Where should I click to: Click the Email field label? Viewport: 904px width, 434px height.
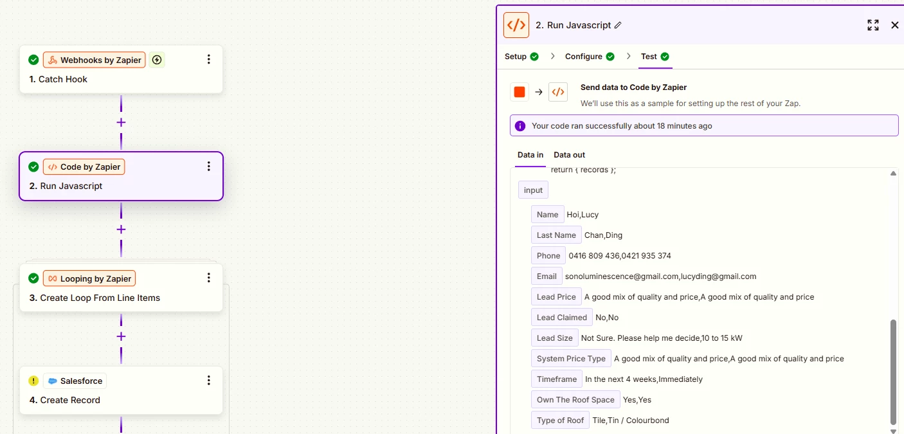click(547, 276)
